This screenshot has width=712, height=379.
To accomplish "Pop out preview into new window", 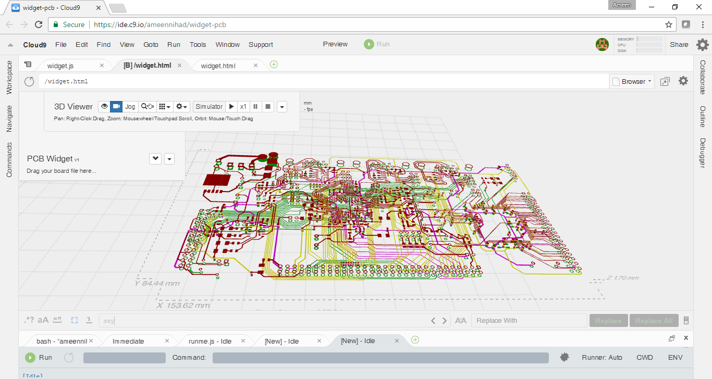I will click(x=665, y=82).
